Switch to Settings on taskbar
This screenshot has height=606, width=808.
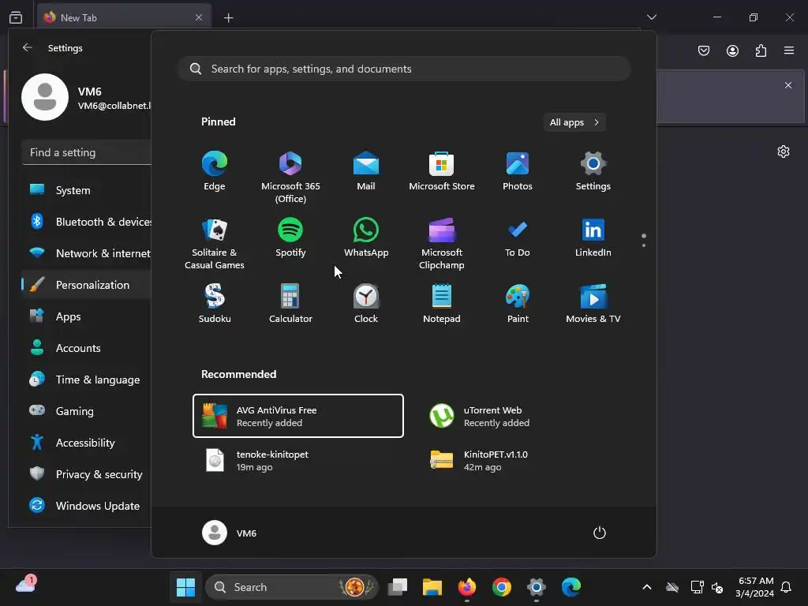pos(536,587)
